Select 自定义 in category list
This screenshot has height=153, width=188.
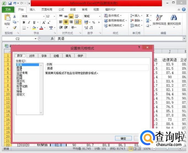click(x=21, y=95)
